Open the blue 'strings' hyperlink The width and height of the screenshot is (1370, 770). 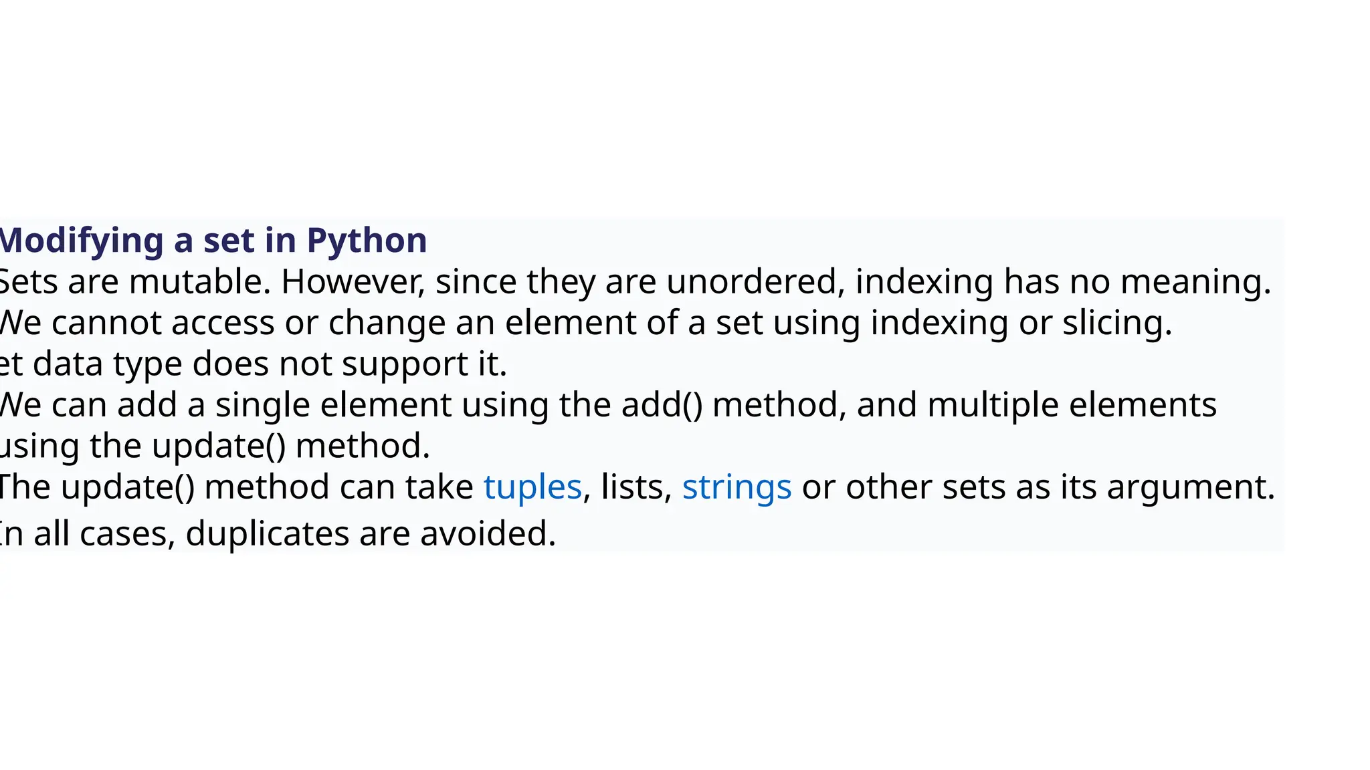[x=737, y=487]
